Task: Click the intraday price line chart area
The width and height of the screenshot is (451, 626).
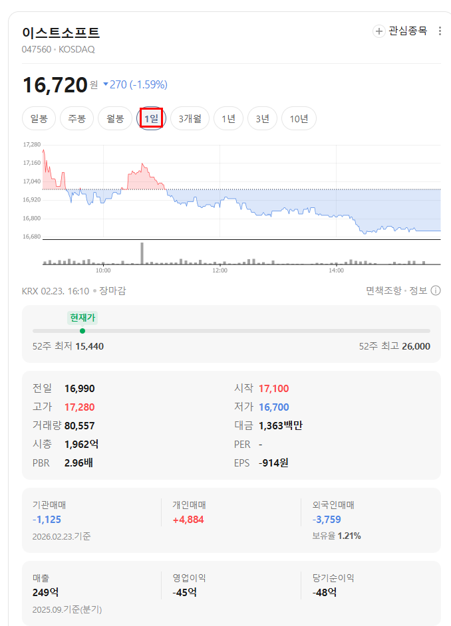Action: 241,191
